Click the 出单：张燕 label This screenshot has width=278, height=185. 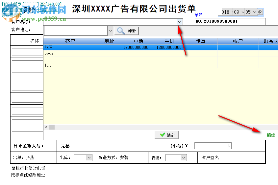point(23,157)
